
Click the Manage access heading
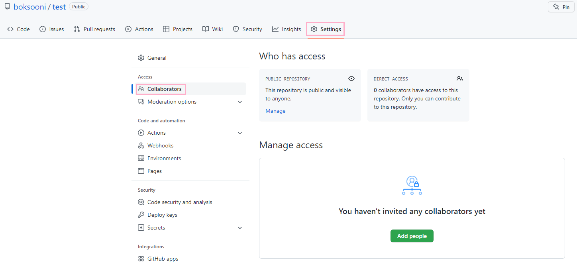[x=291, y=145]
